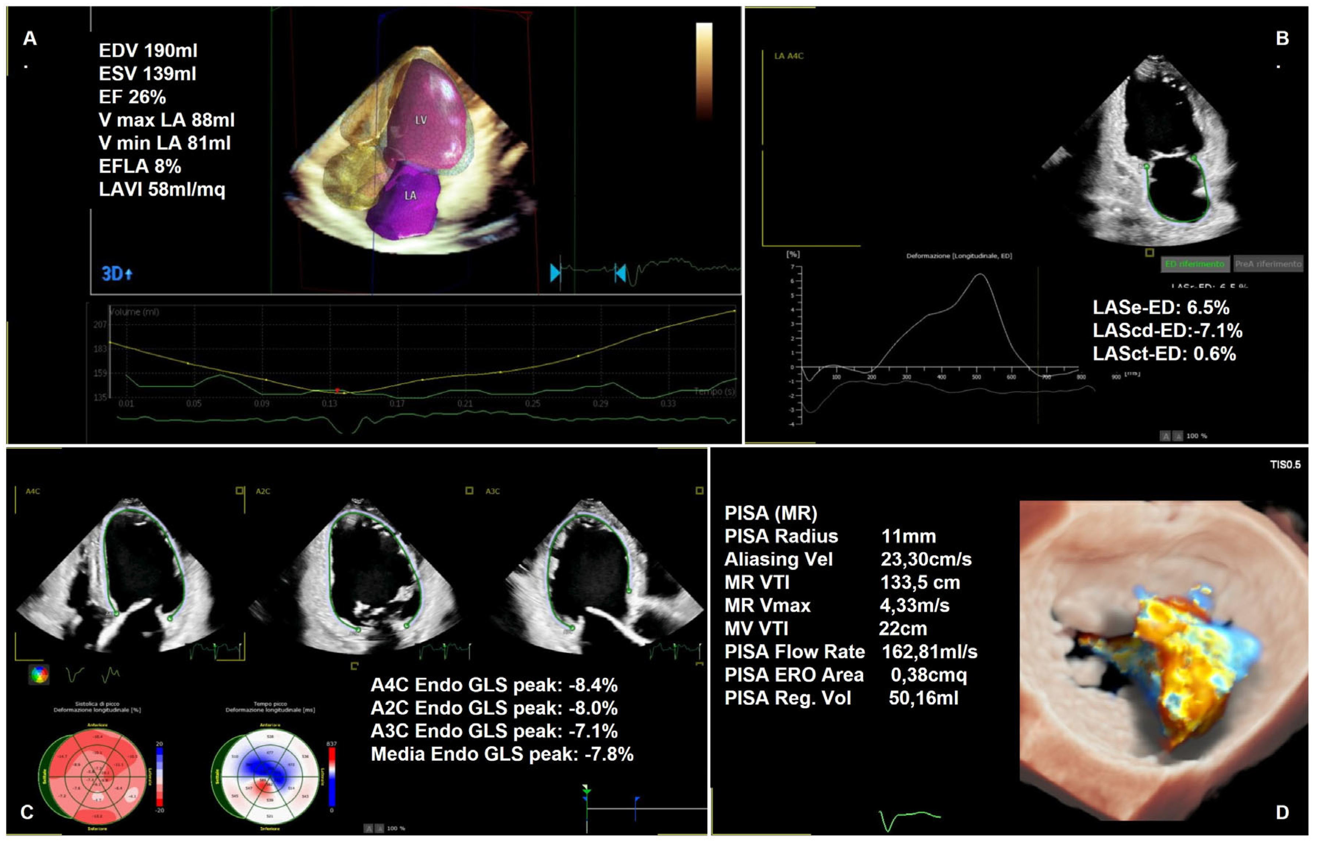Screen dimensions: 1318x846
Task: Click the first A font-size button in panel C
Action: [x=369, y=828]
